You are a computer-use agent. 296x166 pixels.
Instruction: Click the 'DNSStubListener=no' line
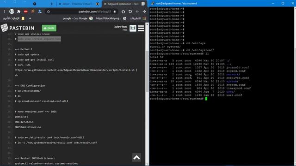(28, 127)
